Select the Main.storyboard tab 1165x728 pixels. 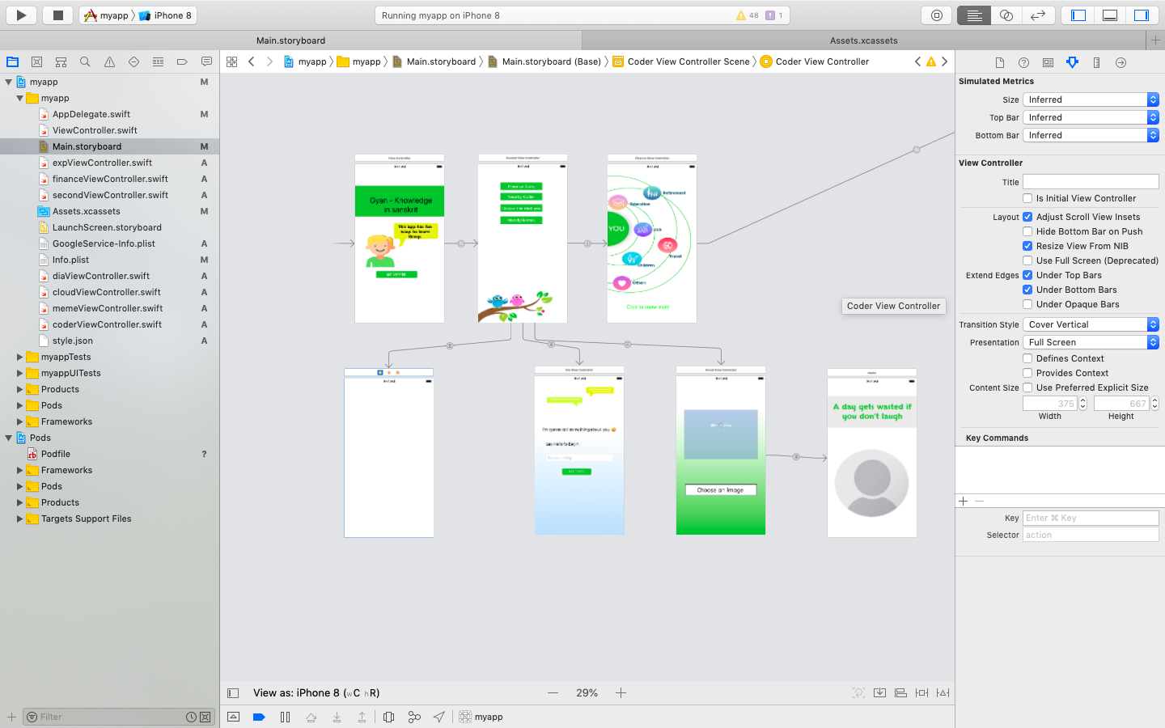tap(290, 40)
